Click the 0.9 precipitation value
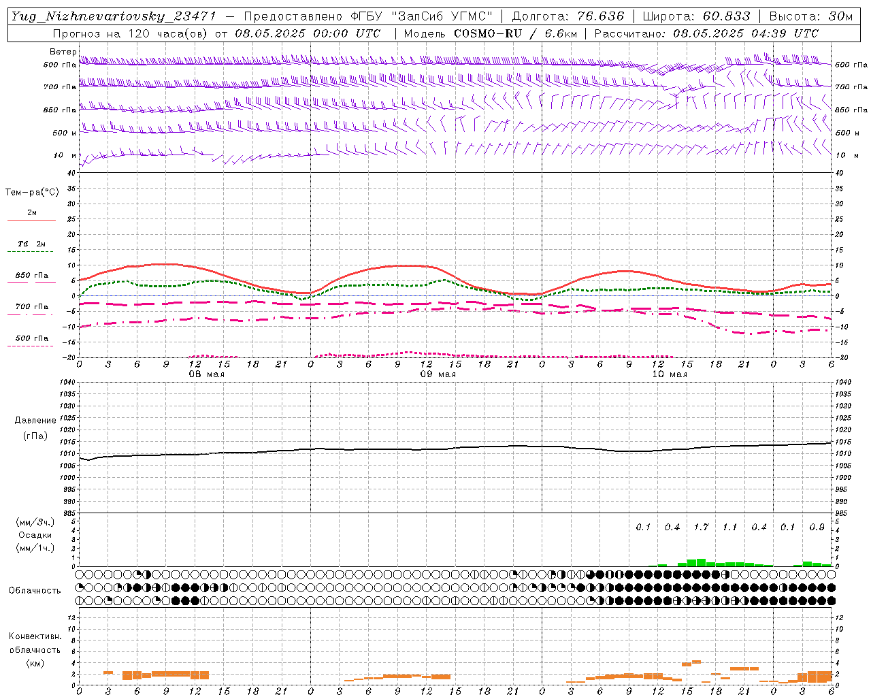The width and height of the screenshot is (871, 697). pos(817,527)
